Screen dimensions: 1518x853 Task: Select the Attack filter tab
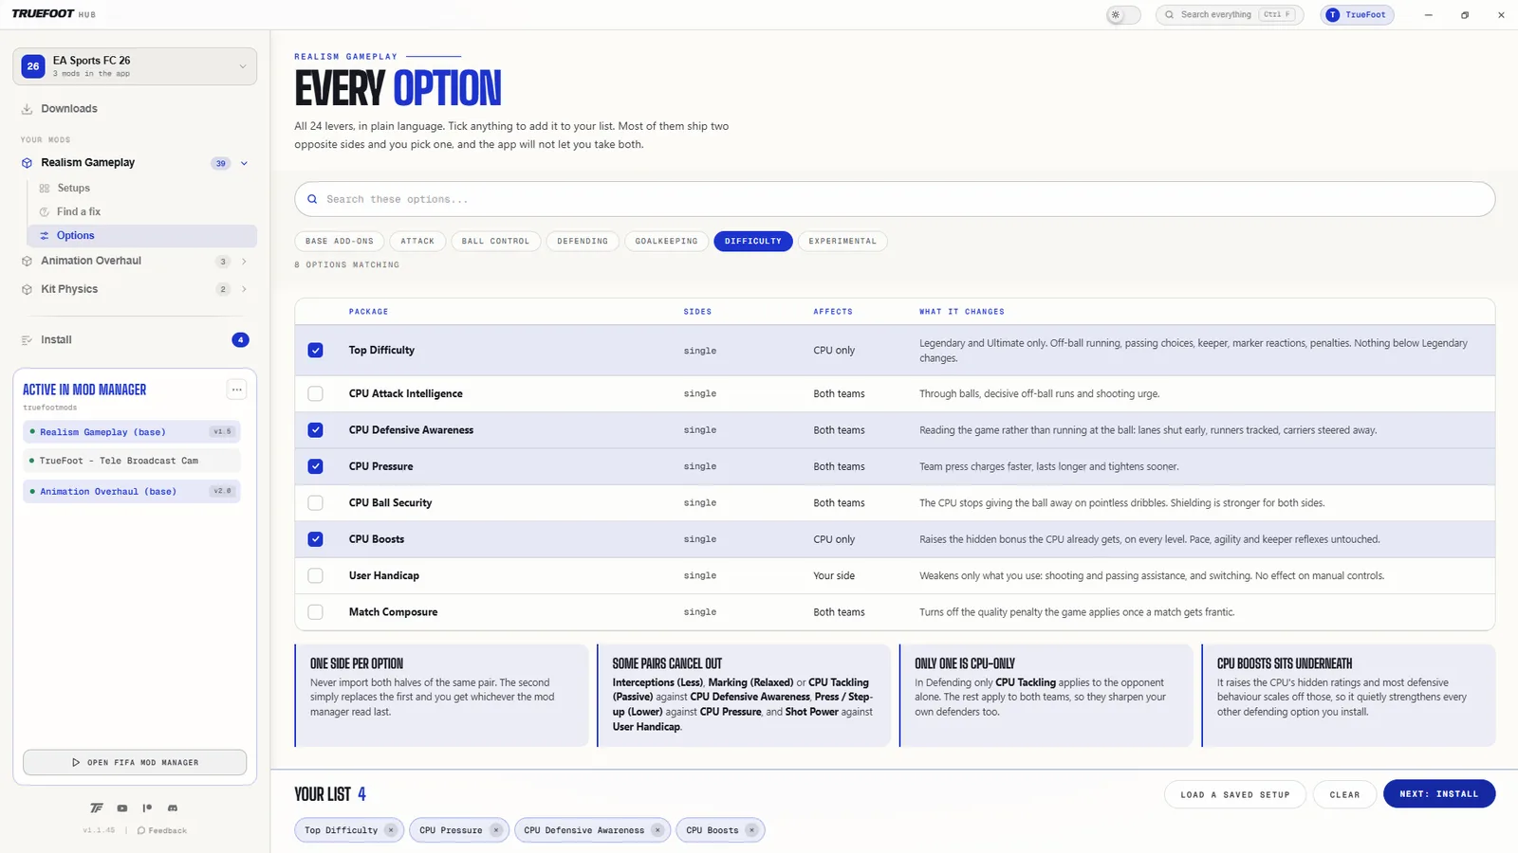(417, 242)
